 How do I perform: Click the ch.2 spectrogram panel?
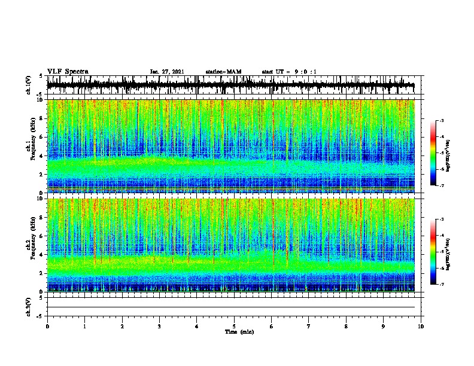231,245
